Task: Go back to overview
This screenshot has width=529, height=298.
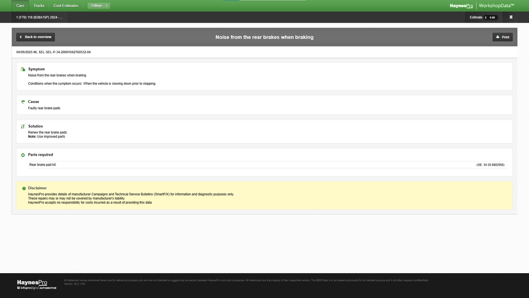Action: [36, 37]
